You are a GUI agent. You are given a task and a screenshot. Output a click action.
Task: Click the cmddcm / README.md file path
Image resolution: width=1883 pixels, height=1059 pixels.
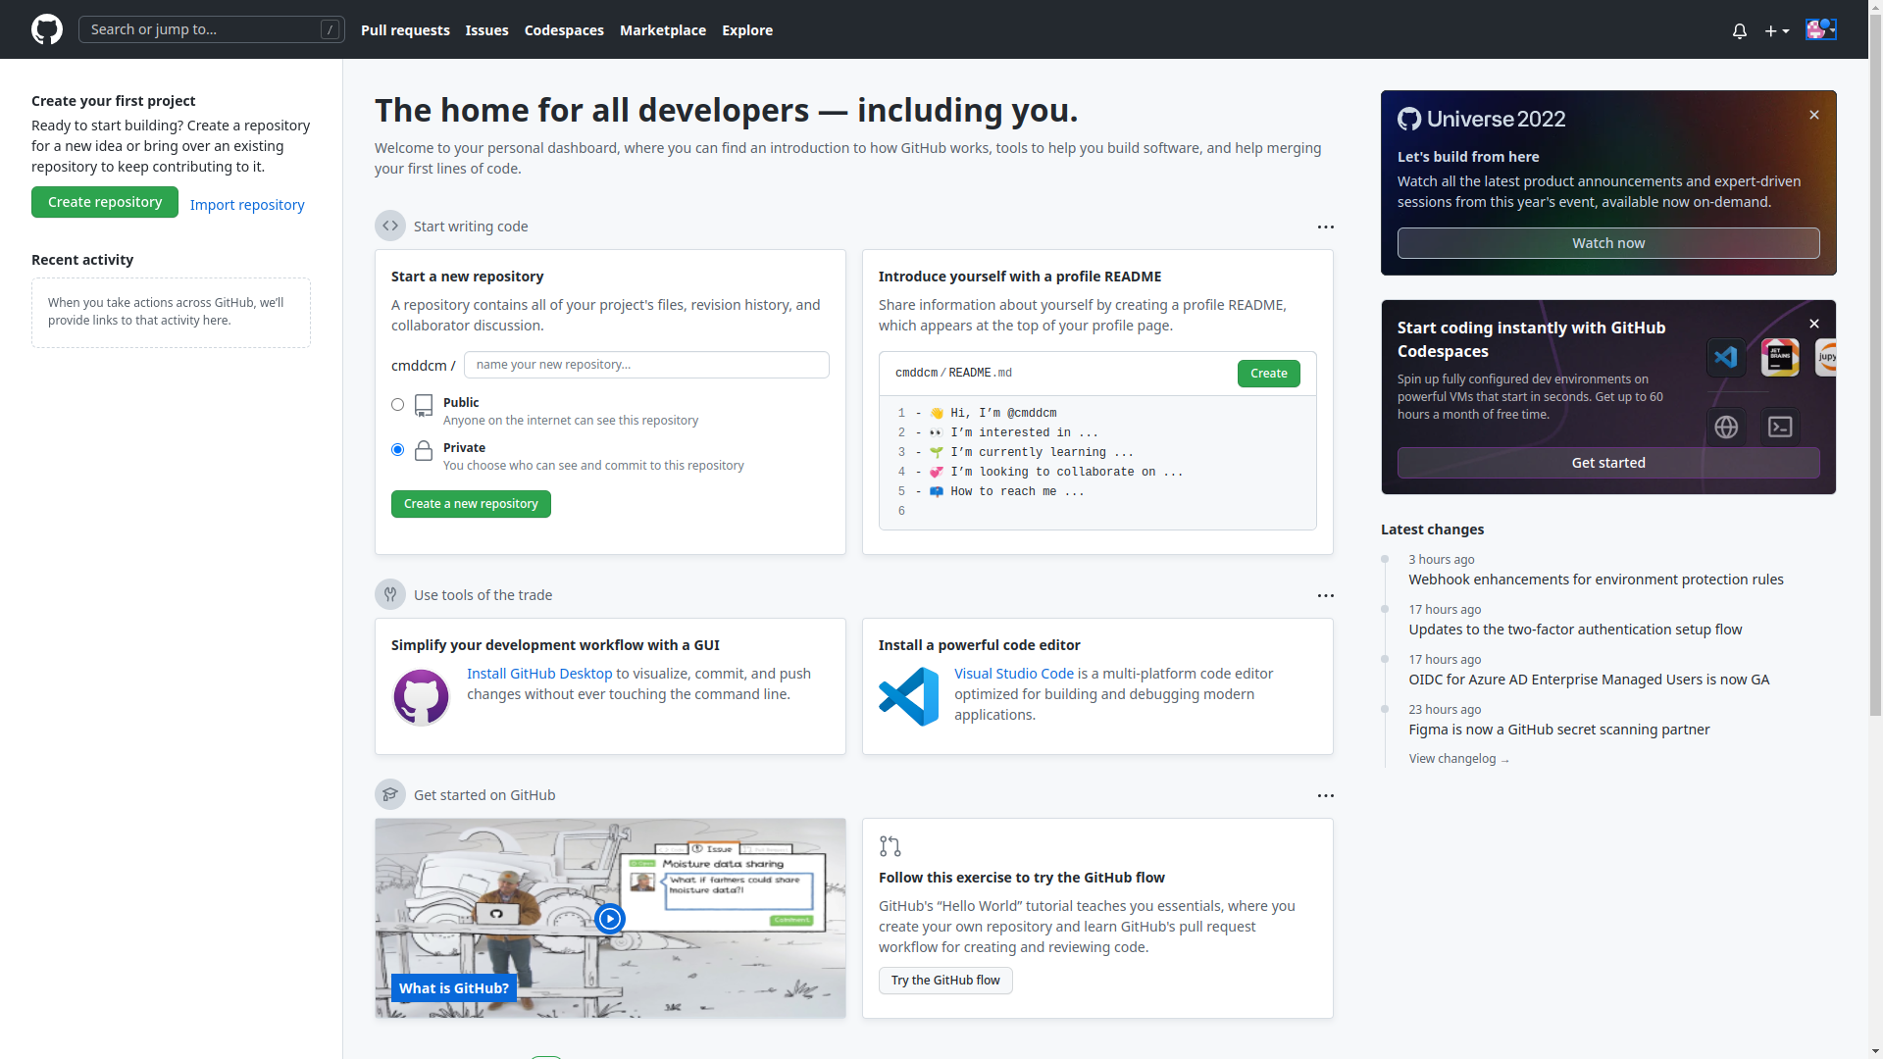tap(953, 374)
